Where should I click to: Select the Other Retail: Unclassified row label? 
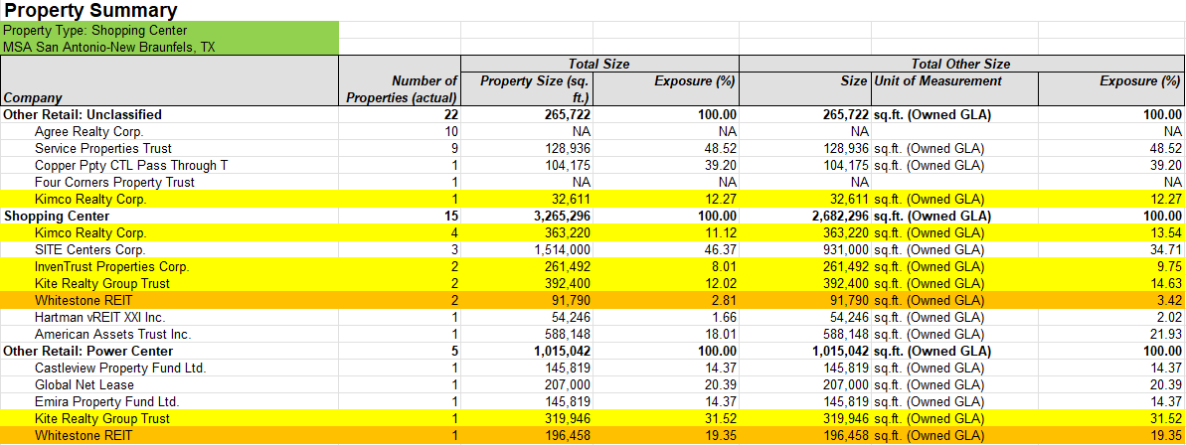click(x=83, y=114)
